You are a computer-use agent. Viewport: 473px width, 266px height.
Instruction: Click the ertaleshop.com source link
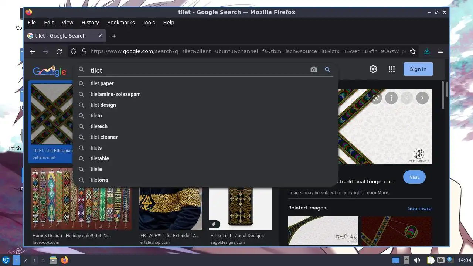tap(155, 242)
